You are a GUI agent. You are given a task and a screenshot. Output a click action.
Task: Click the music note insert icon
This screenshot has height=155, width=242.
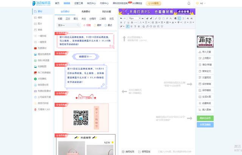147,27
